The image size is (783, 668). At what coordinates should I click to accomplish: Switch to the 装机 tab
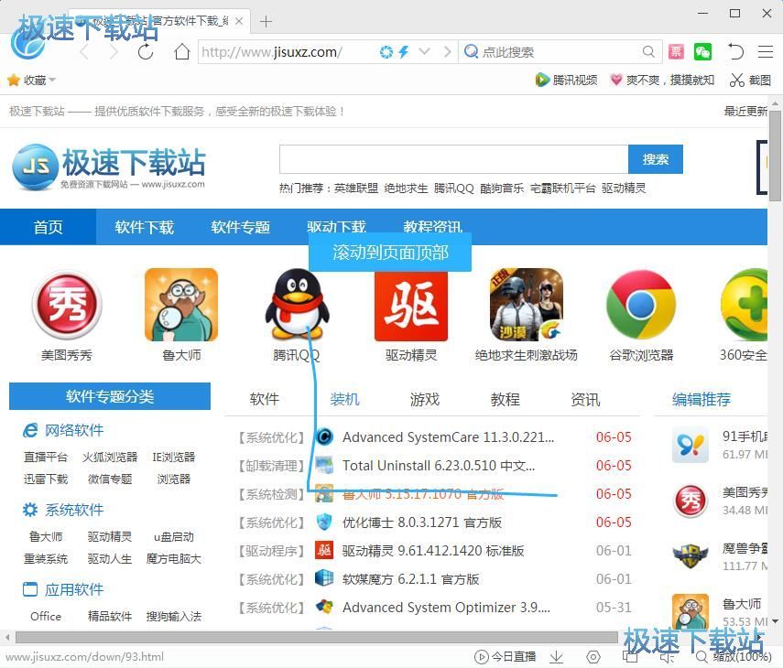[x=344, y=399]
